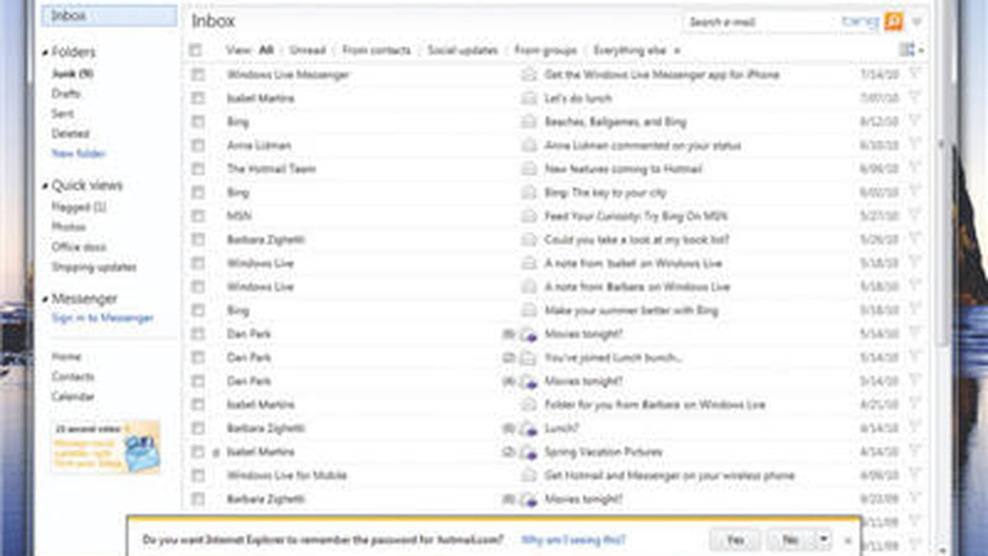Expand more view filters after Everything else
The image size is (988, 556).
click(x=677, y=51)
